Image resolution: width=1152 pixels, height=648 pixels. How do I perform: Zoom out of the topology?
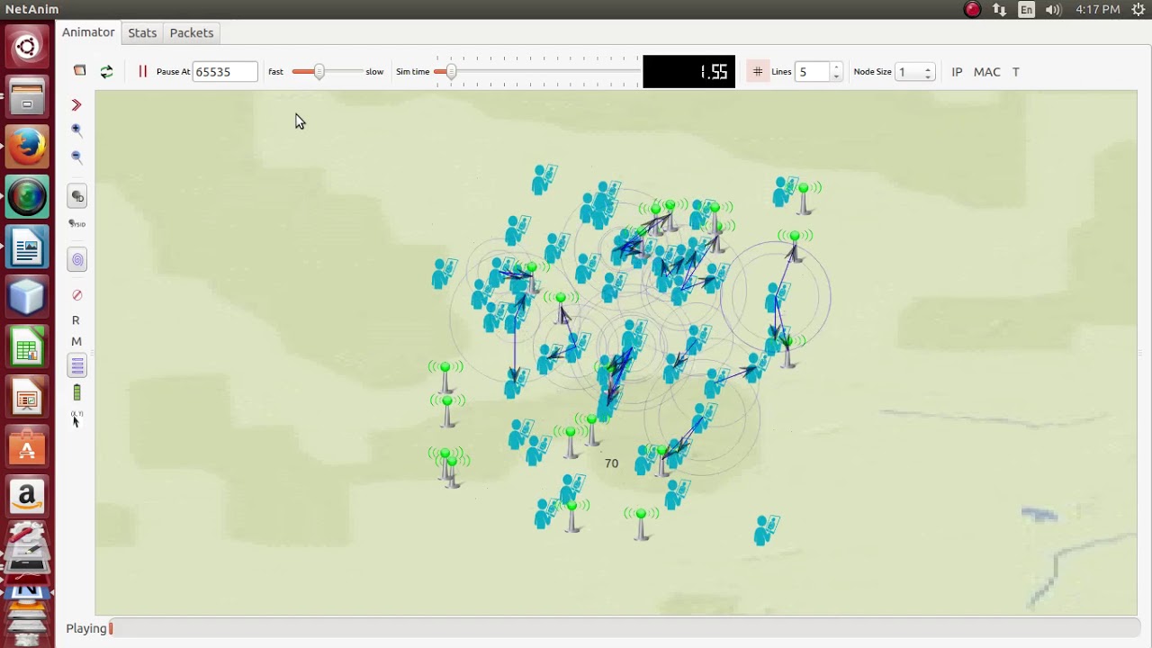[x=76, y=157]
